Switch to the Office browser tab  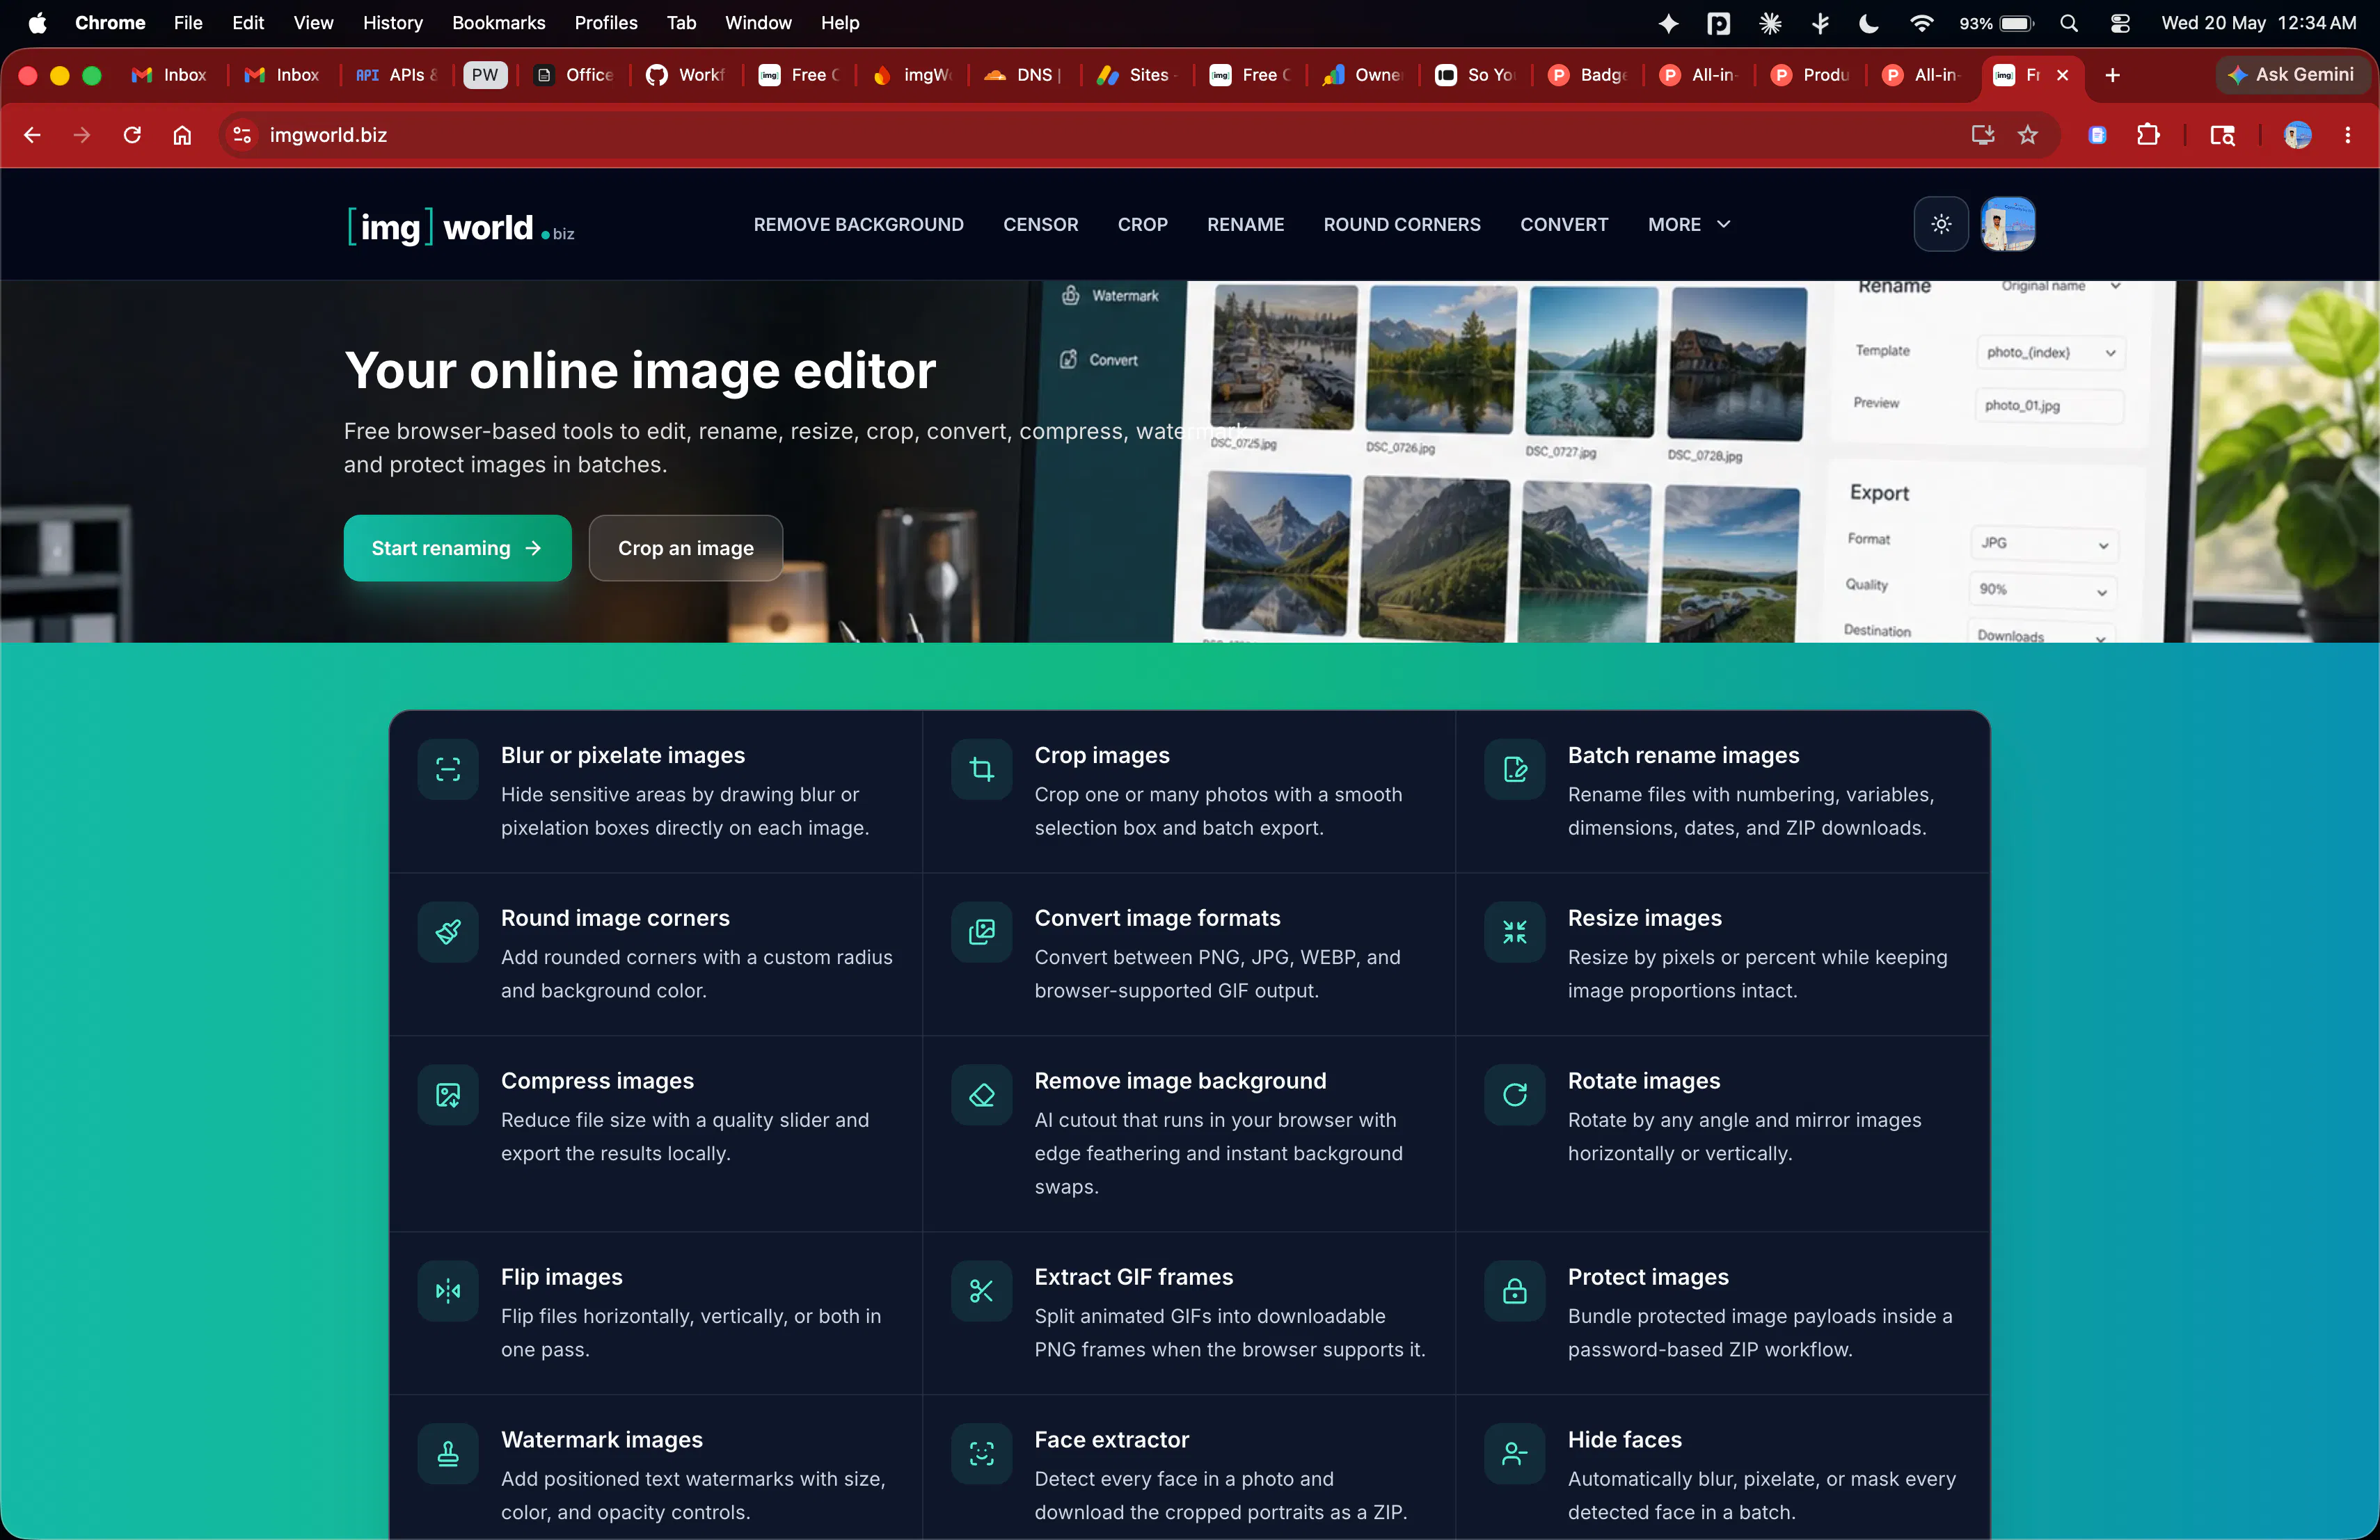click(574, 75)
